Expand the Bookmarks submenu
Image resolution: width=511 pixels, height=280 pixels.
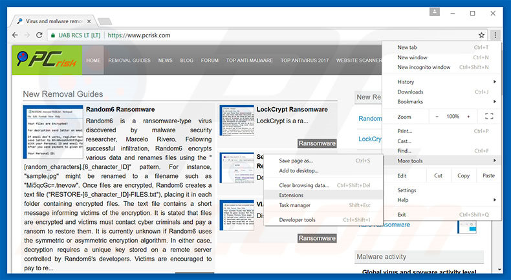tap(442, 102)
